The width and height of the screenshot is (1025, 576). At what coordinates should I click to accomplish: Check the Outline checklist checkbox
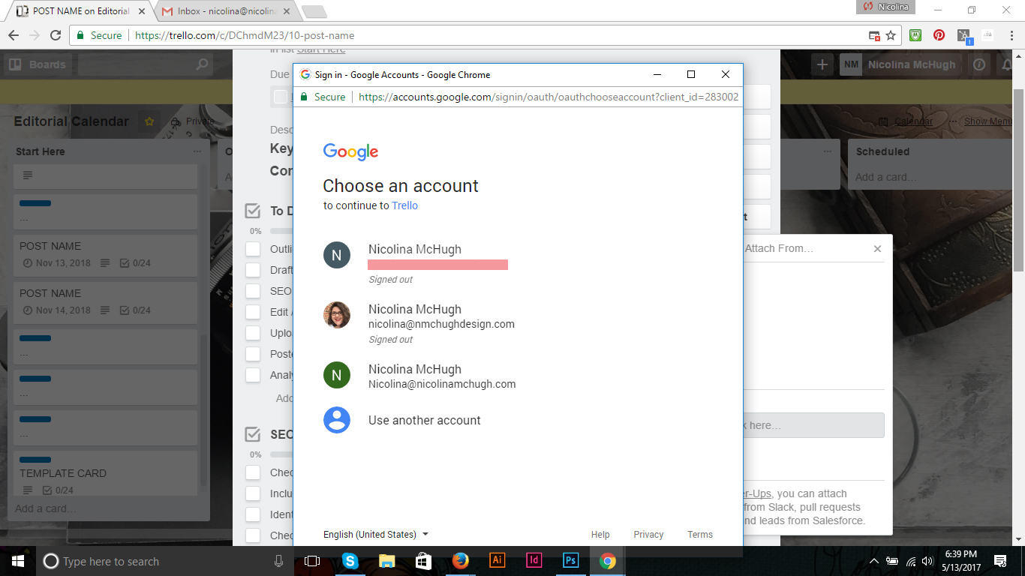click(253, 249)
